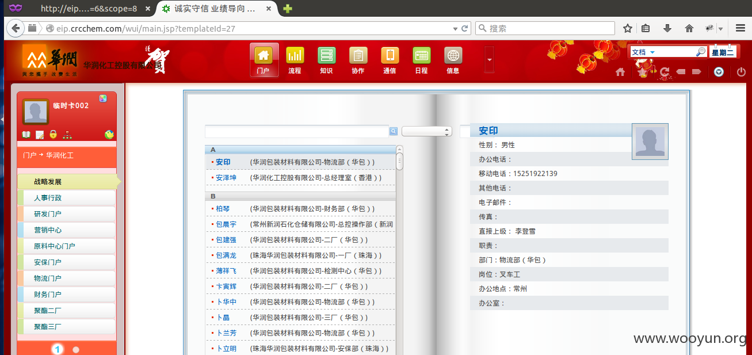The height and width of the screenshot is (355, 752).
Task: Select 营销中心 in the sidebar menu
Action: click(67, 230)
